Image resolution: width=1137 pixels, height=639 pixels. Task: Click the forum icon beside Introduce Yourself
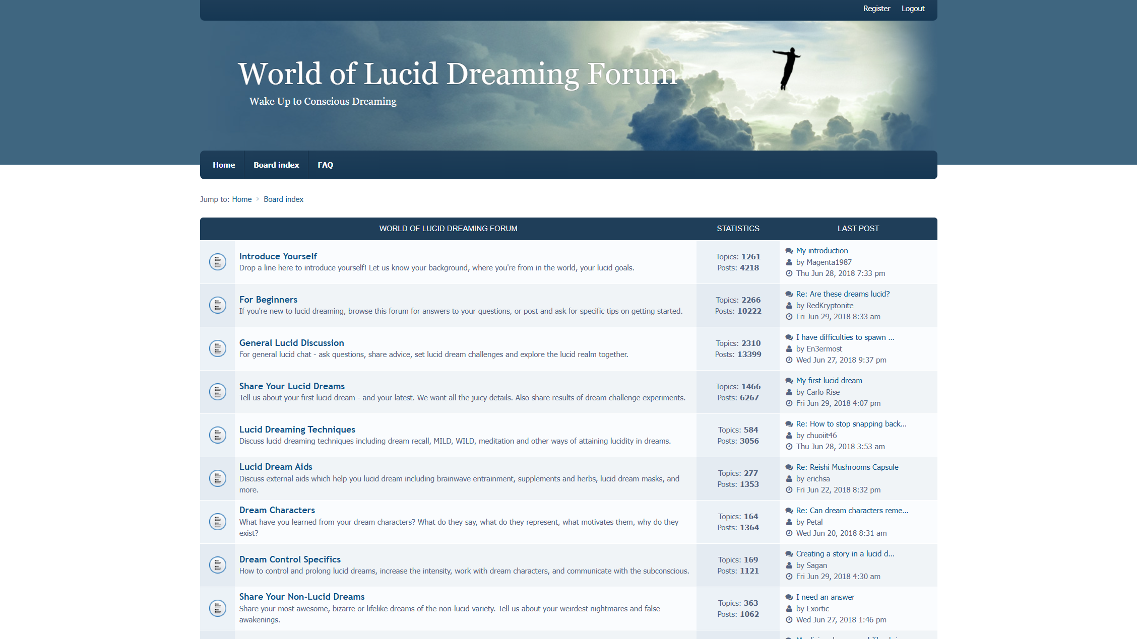[x=217, y=262]
